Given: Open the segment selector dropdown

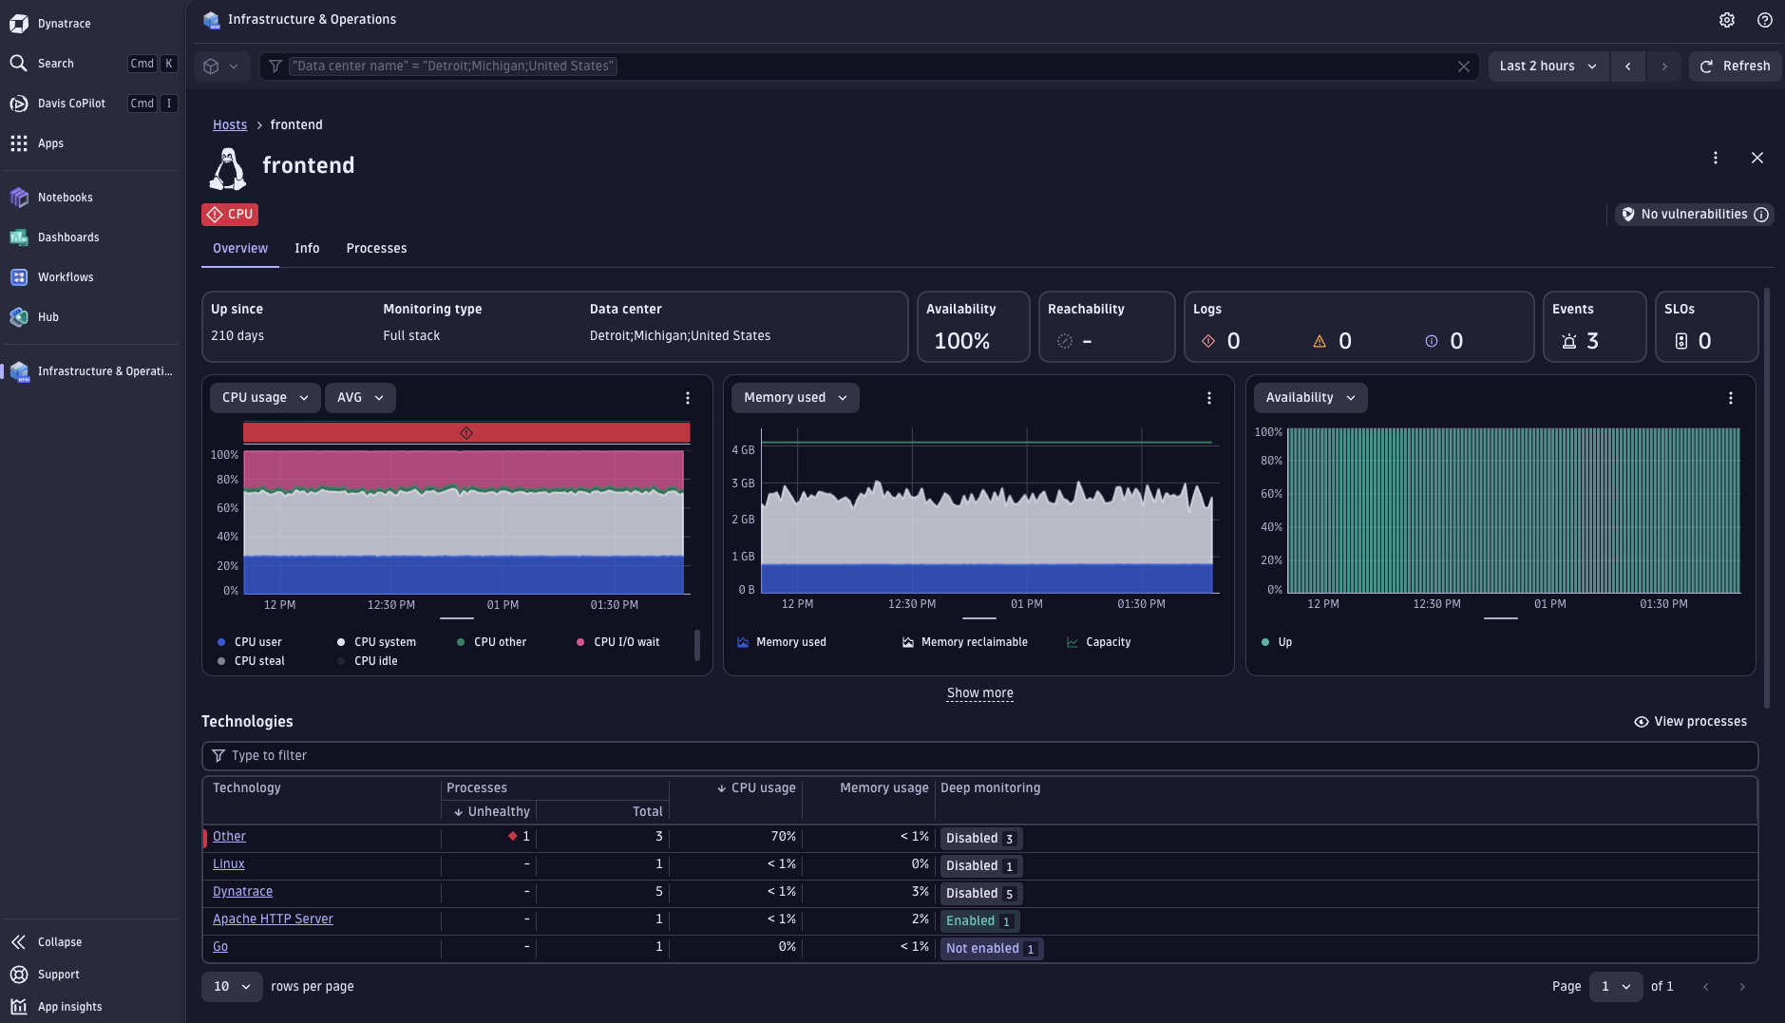Looking at the screenshot, I should [x=221, y=66].
